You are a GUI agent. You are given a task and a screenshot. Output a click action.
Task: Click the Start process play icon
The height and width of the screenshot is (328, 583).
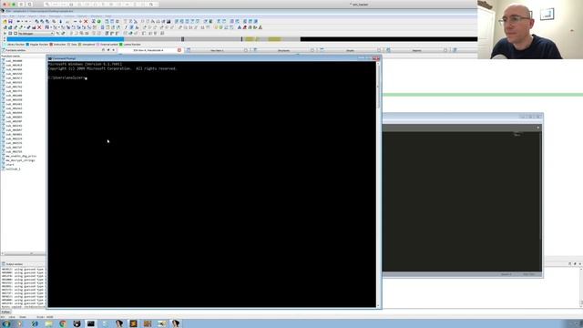tap(5, 33)
